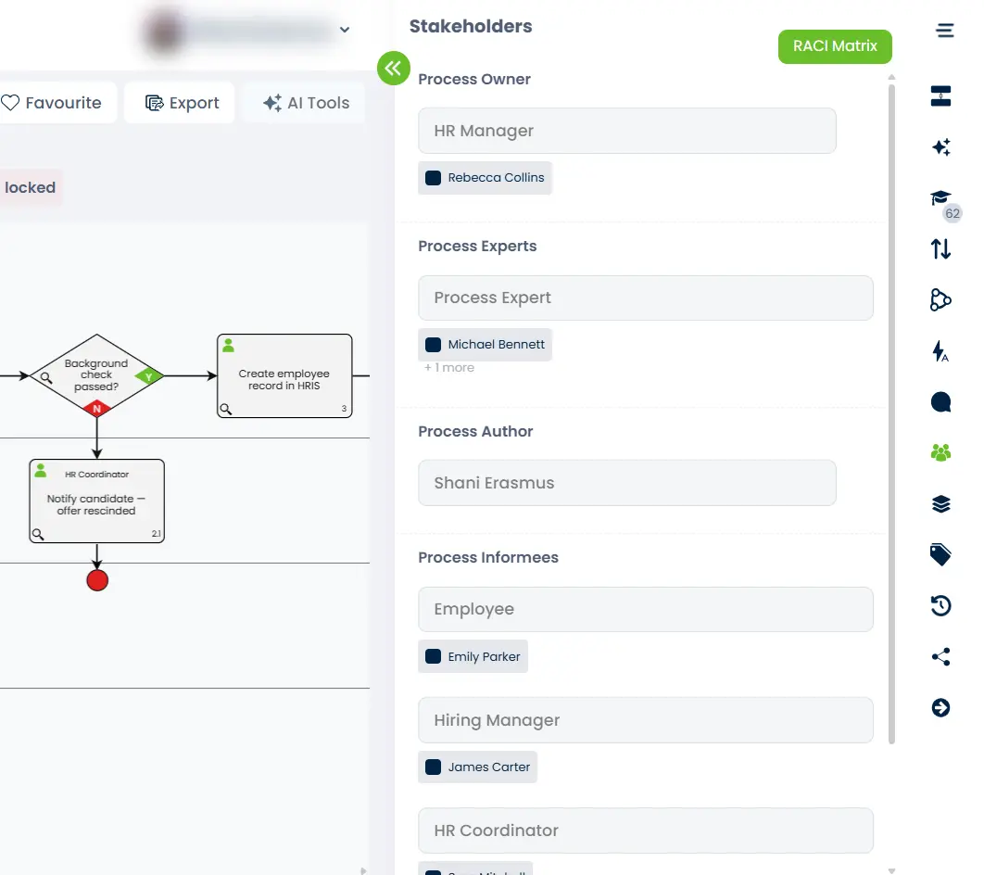This screenshot has height=875, width=984.
Task: Open the comments speech bubble icon
Action: pos(940,401)
